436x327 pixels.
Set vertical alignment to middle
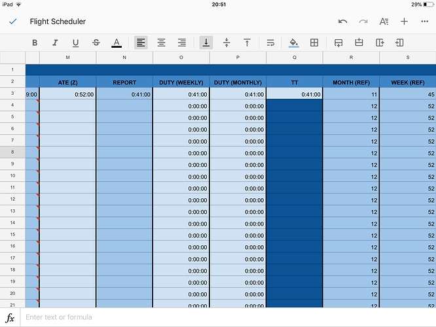coord(227,43)
